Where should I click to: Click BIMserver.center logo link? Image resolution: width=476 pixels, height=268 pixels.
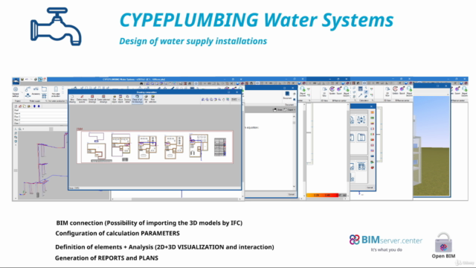click(385, 240)
